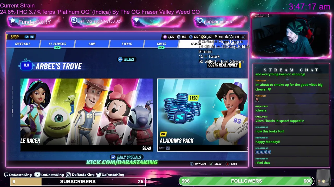Screen dimensions: 334x187
Task: Click the FunderFURY name banner
Action: (34, 22)
